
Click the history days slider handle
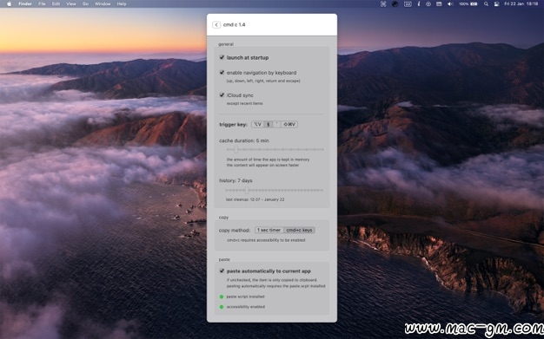point(246,190)
